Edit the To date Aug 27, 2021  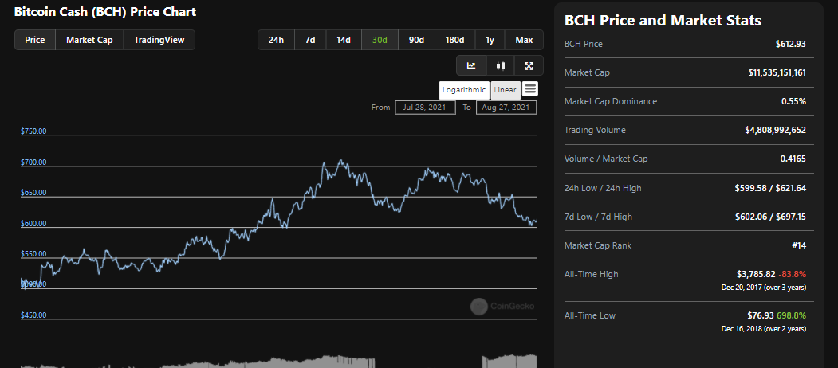tap(506, 108)
